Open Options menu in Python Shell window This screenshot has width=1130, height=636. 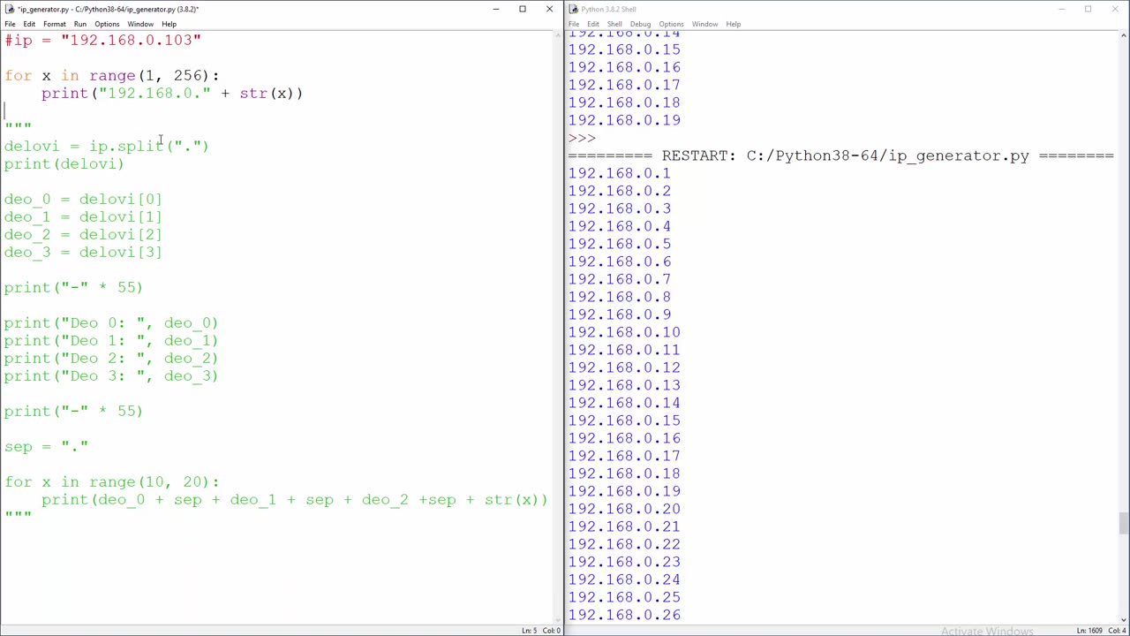click(671, 24)
